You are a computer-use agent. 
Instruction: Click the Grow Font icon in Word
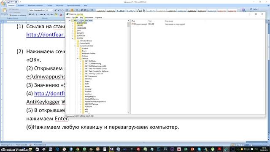[x=55, y=10]
